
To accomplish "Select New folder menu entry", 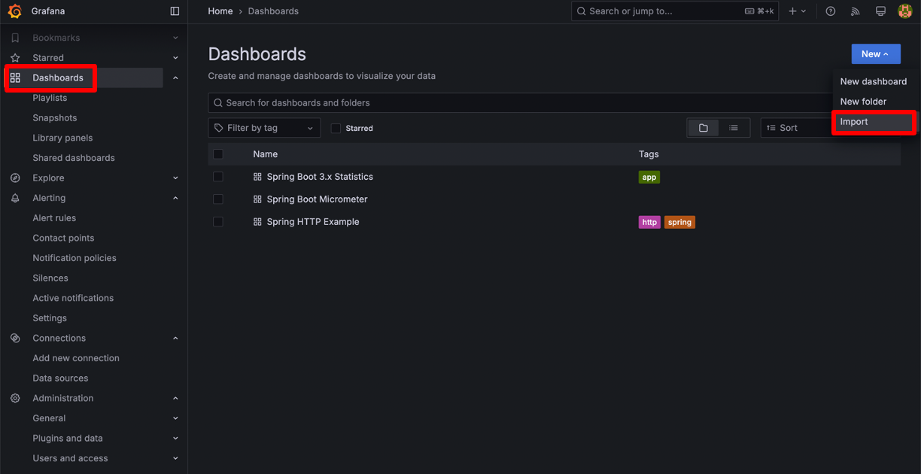I will (863, 102).
